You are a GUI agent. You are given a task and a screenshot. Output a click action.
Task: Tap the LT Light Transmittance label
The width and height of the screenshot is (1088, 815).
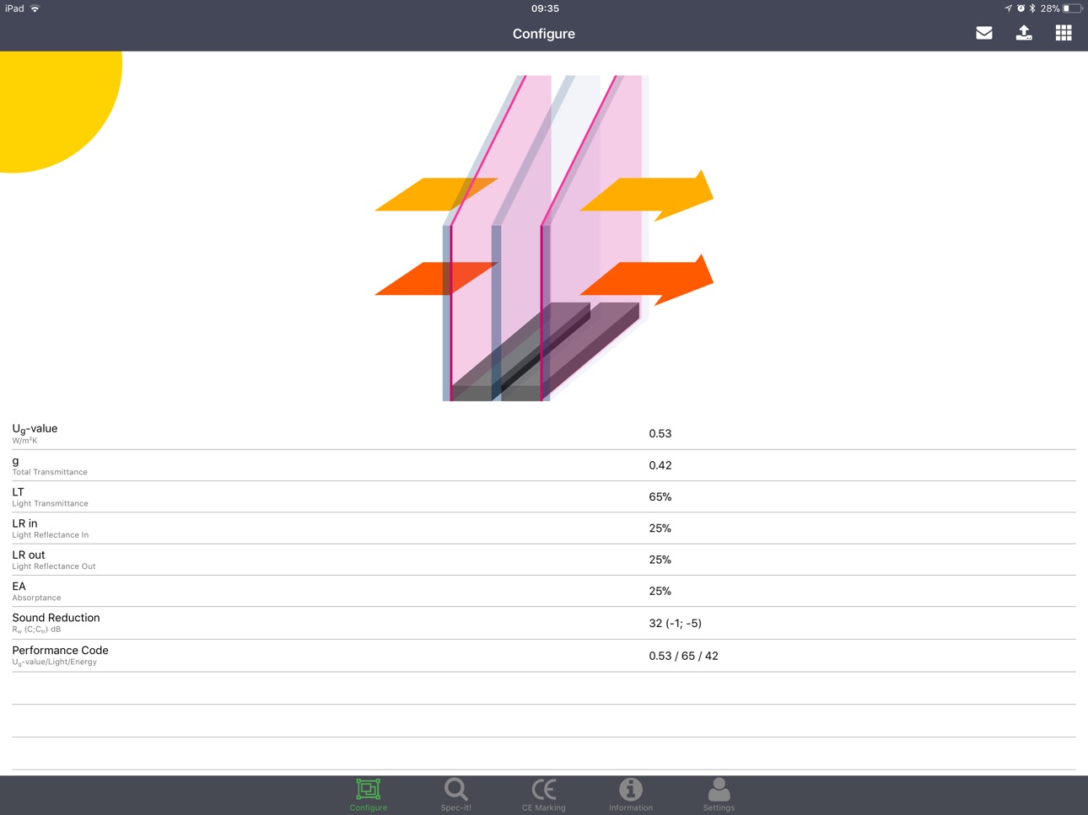(50, 496)
